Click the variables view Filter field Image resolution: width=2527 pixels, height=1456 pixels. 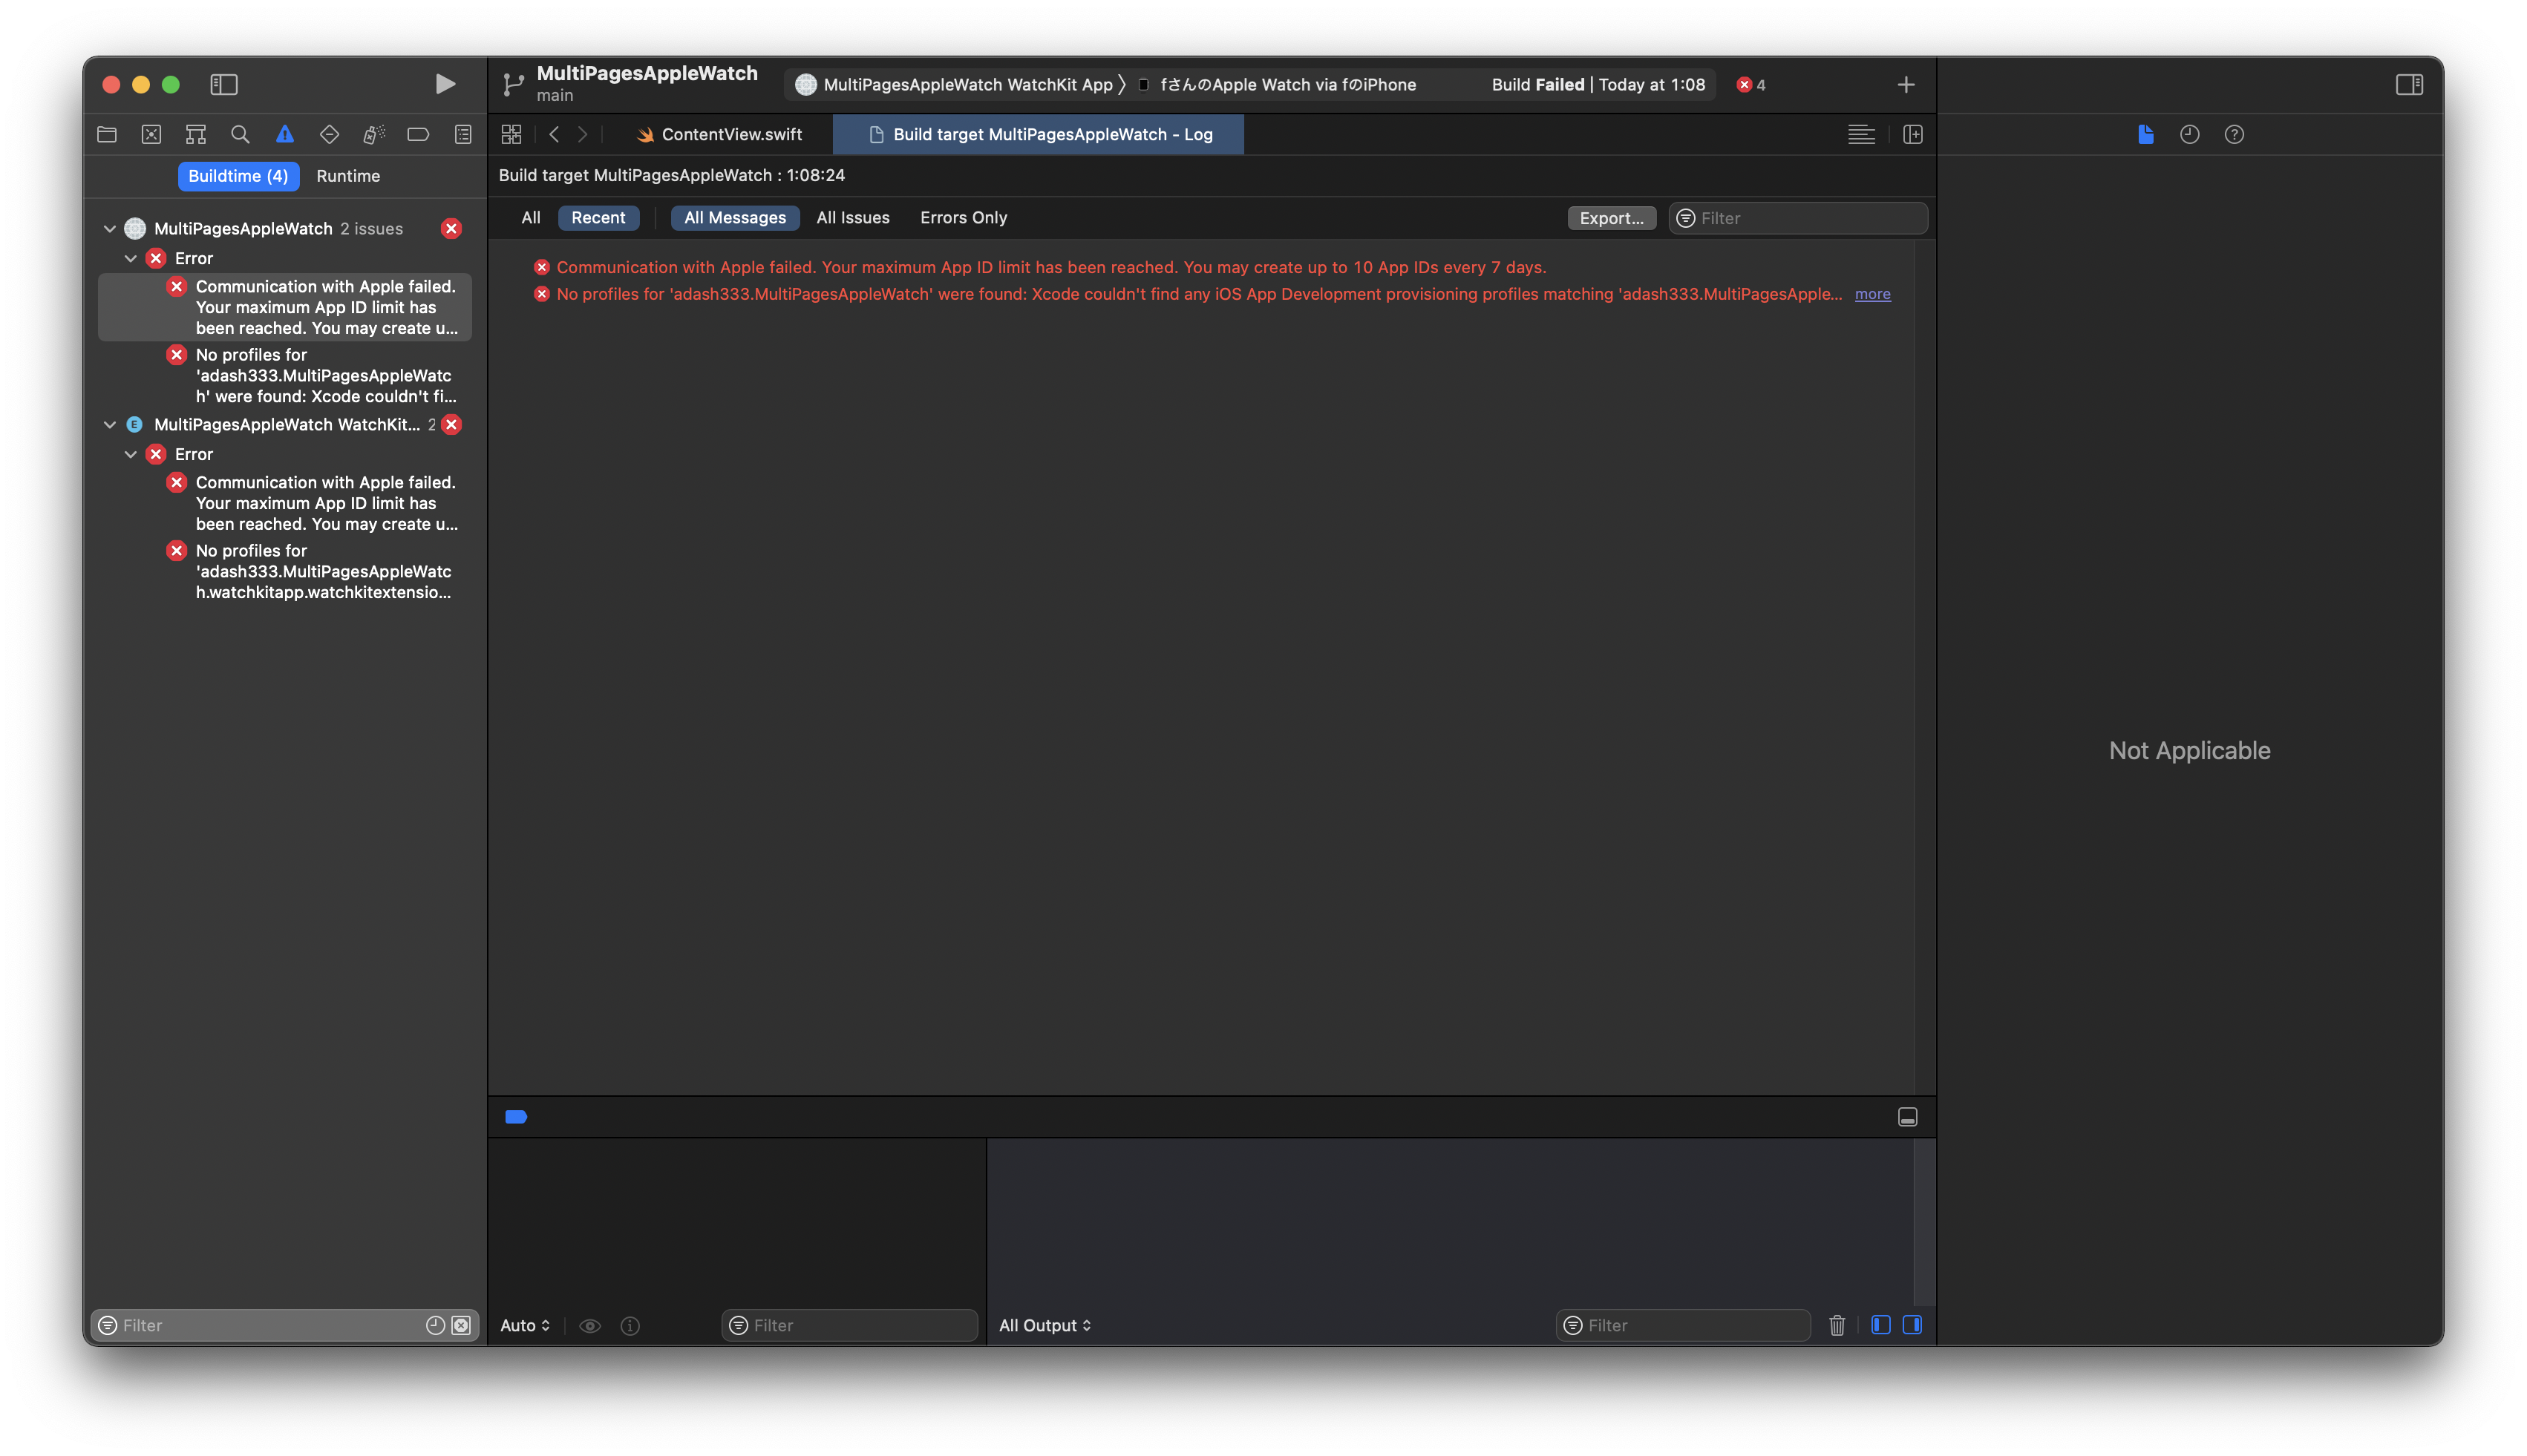[x=849, y=1325]
